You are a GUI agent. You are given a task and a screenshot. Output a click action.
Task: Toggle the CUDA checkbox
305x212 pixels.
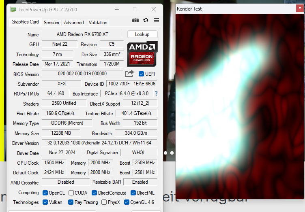71,193
